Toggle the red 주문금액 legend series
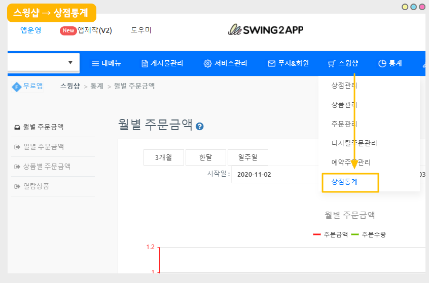The height and width of the screenshot is (283, 429). (x=331, y=234)
